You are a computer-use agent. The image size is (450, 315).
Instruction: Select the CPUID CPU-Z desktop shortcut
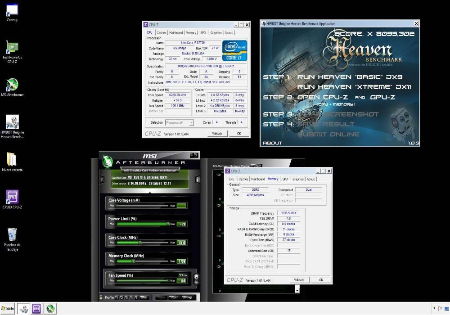click(12, 199)
